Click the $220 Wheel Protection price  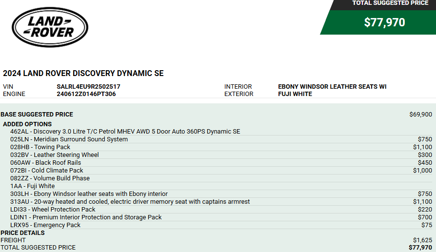pos(425,209)
